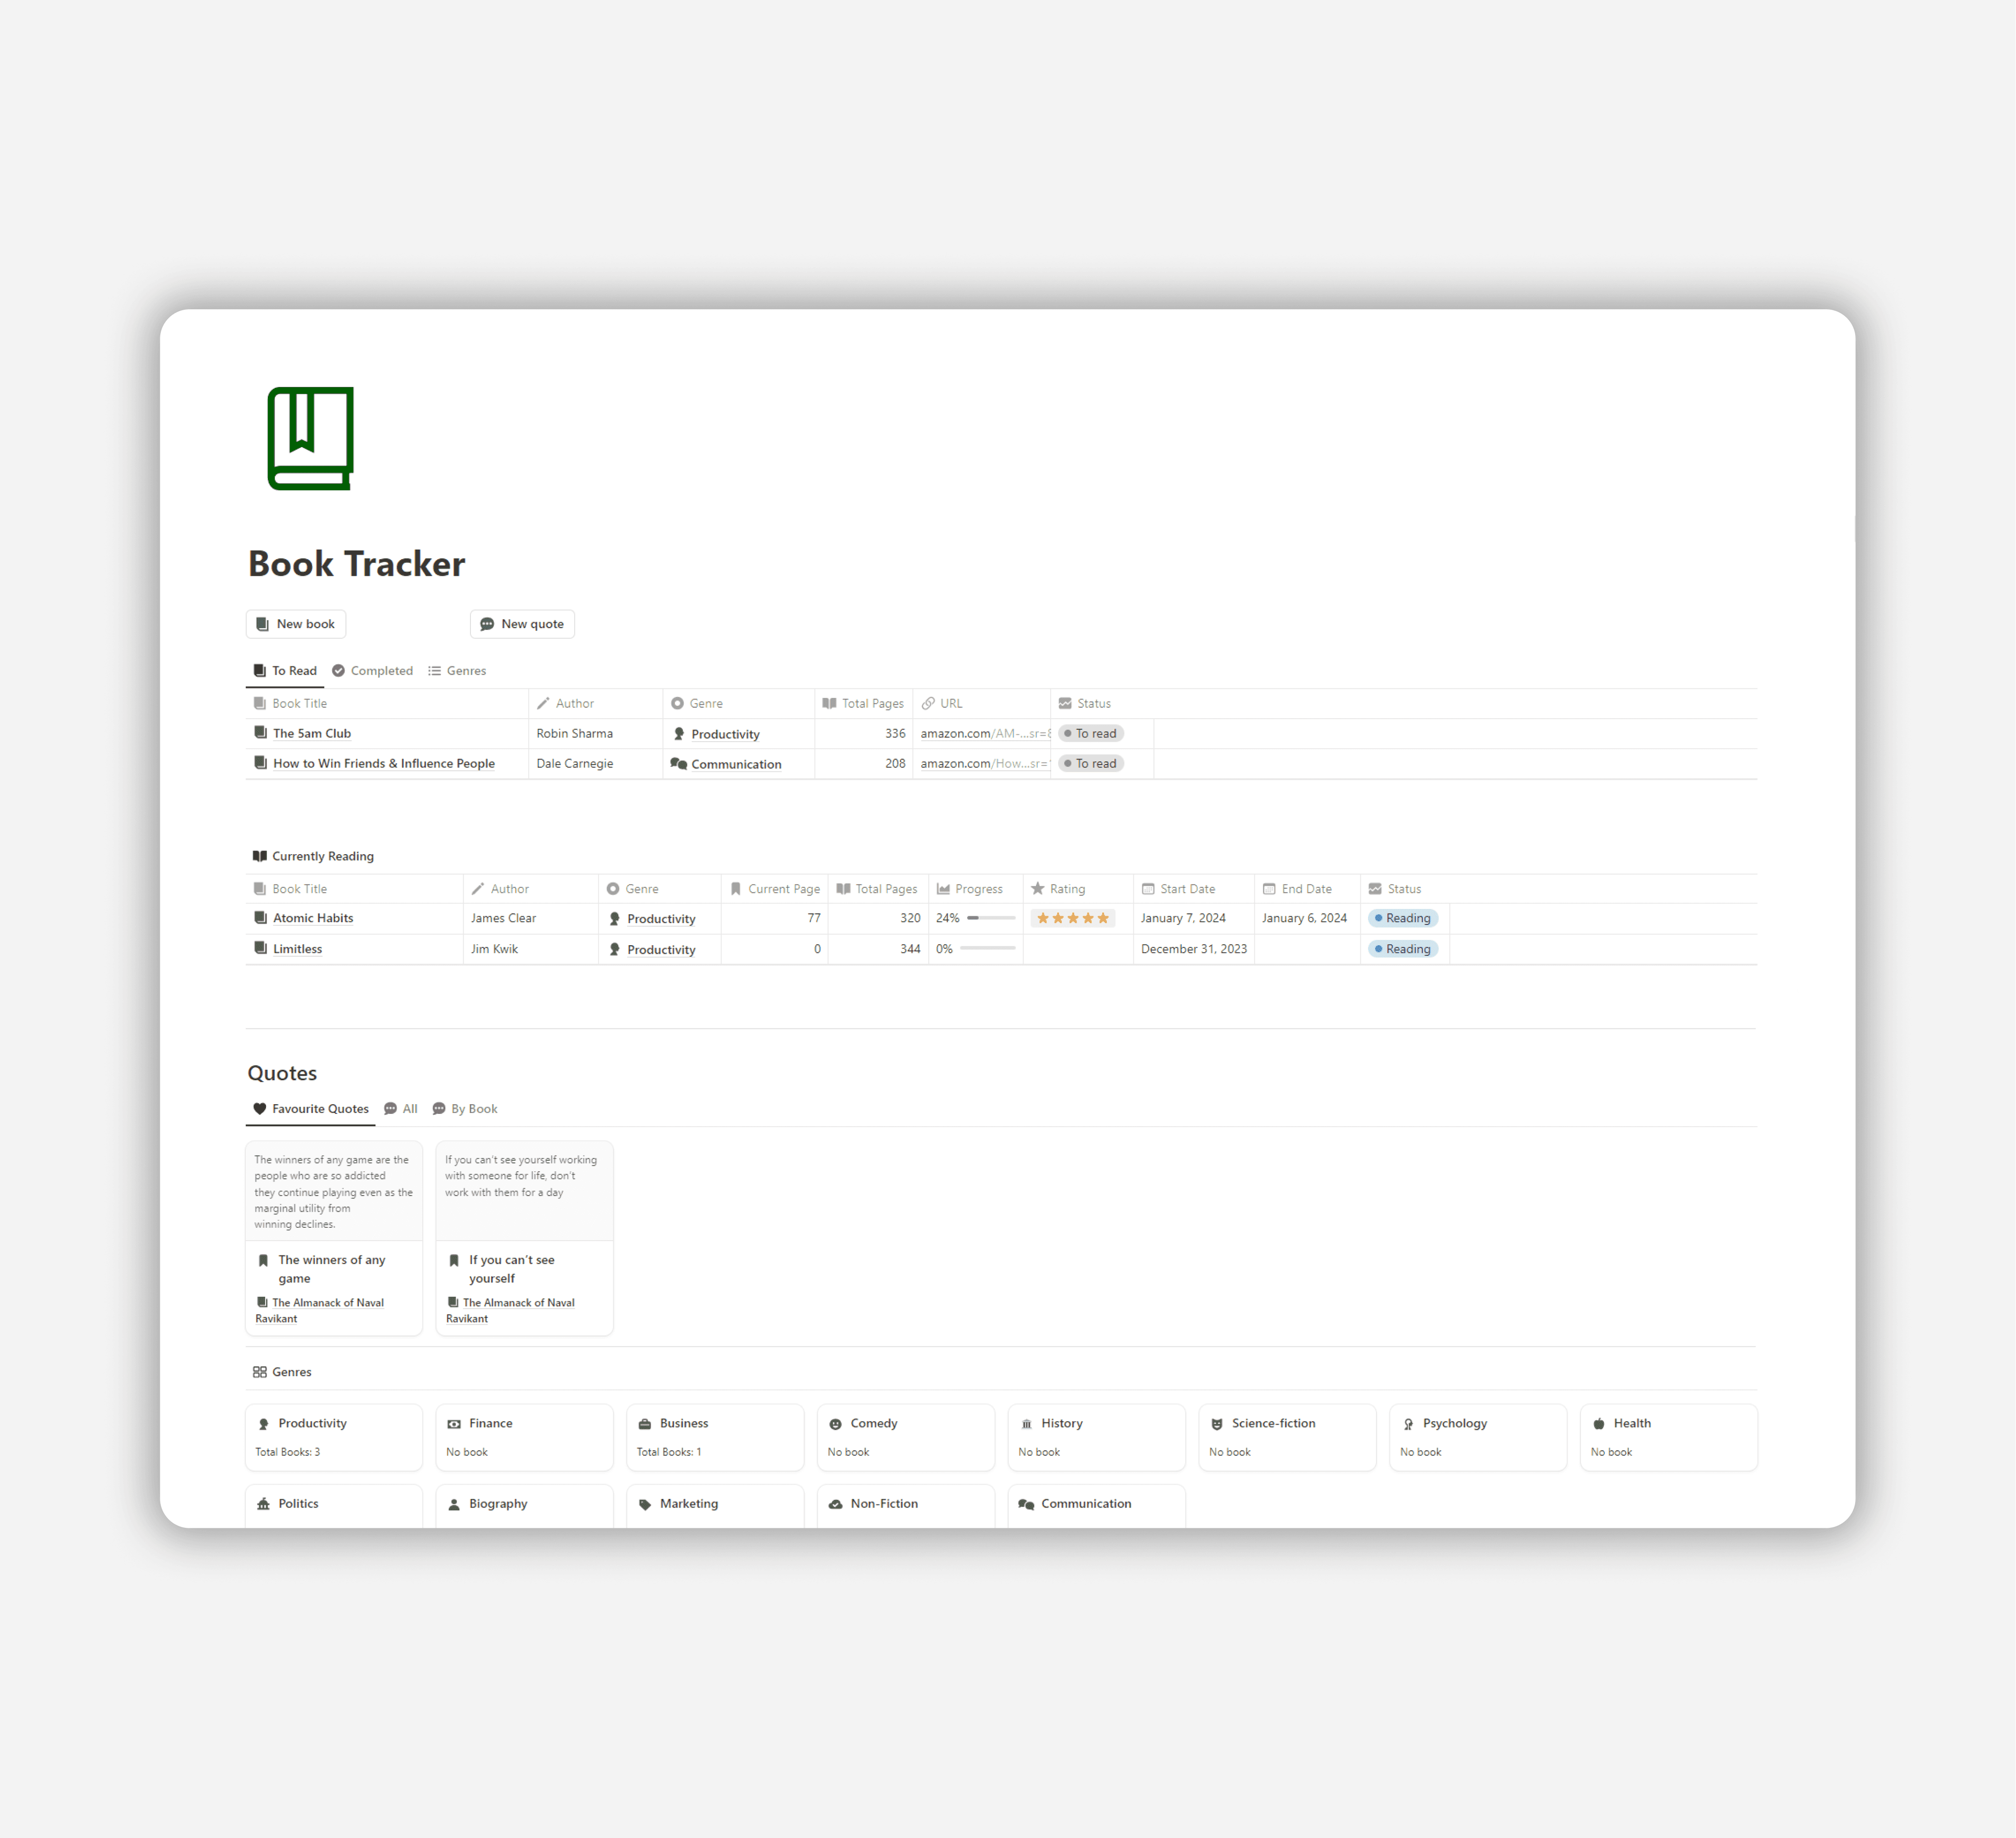Click Atomic Habits current page value 77
2016x1838 pixels.
[774, 918]
